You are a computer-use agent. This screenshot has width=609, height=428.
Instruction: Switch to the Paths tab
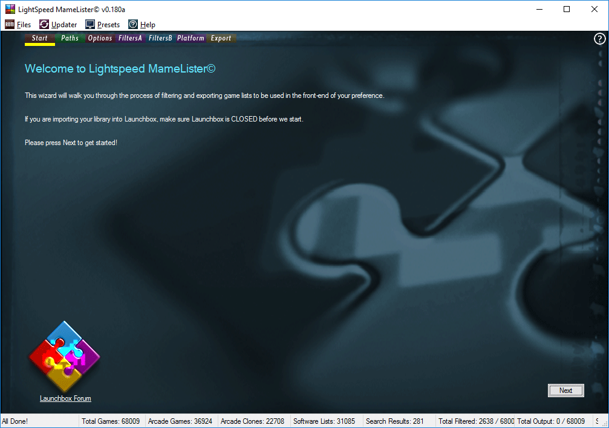point(70,39)
